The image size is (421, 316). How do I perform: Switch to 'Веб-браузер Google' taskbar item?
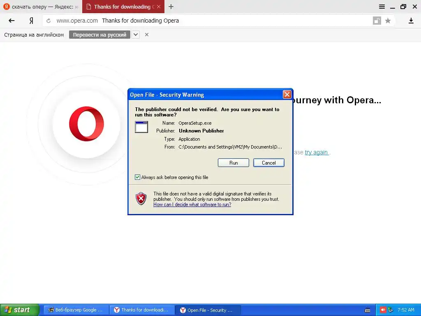[76, 310]
